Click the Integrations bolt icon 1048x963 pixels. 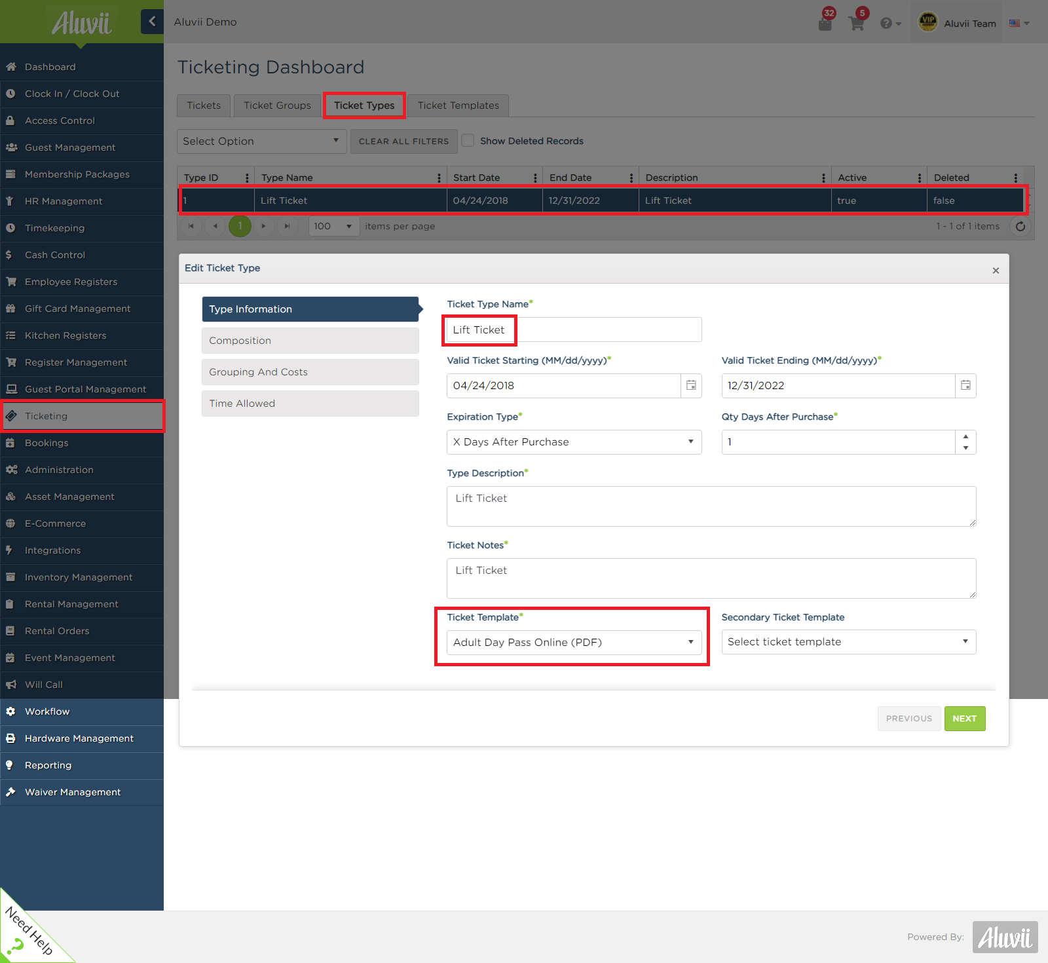pos(9,550)
